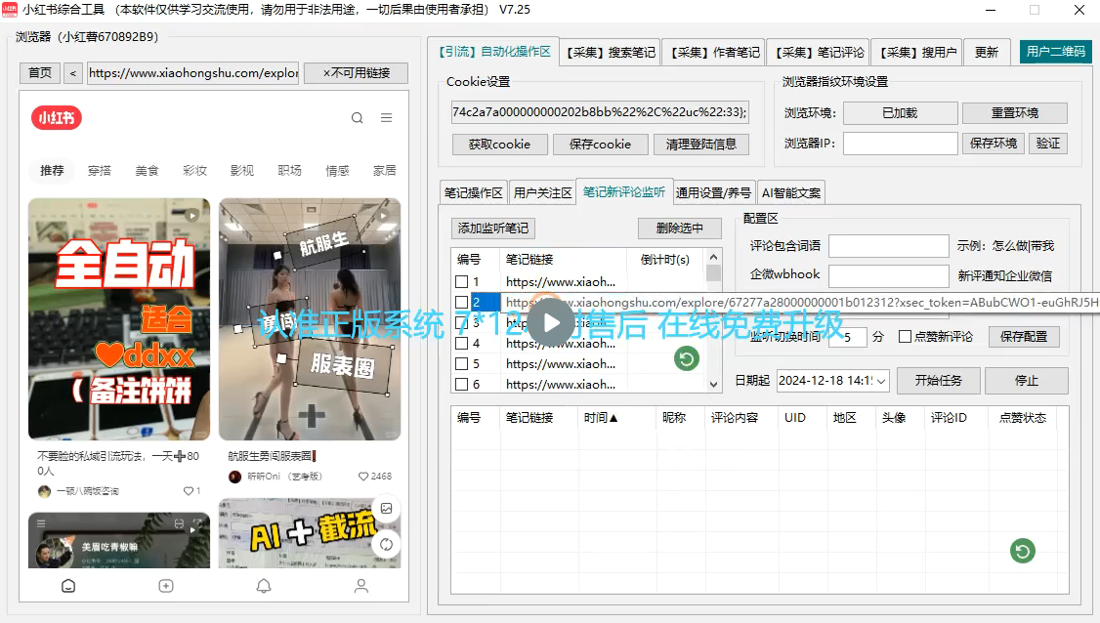Click 开始任务 button

pos(939,381)
